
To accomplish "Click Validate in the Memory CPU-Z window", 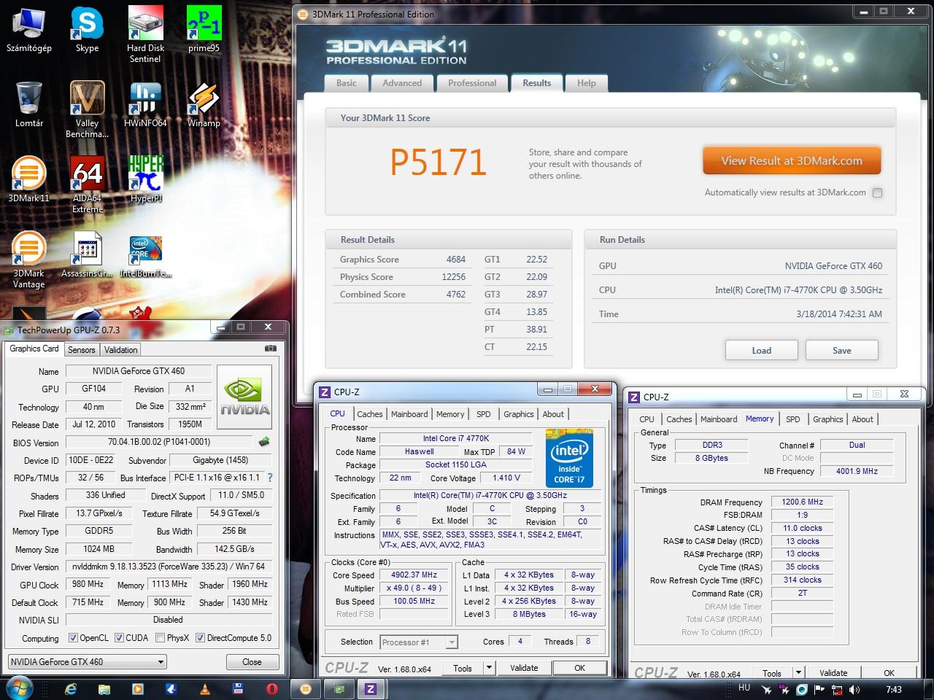I will pos(833,672).
